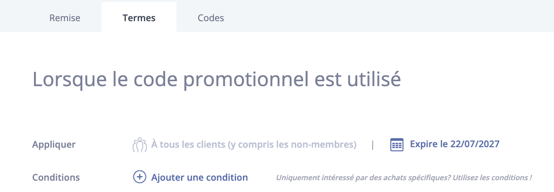Viewport: 554px width, 192px height.
Task: Click '(y compris les non-membres)' in the audience text
Action: (x=292, y=145)
